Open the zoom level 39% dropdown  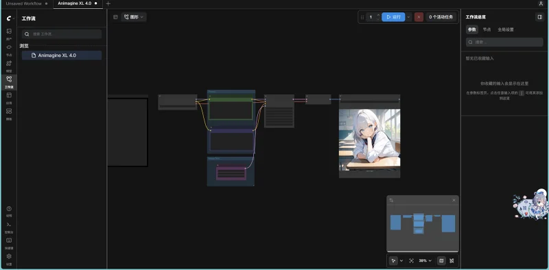pyautogui.click(x=425, y=260)
